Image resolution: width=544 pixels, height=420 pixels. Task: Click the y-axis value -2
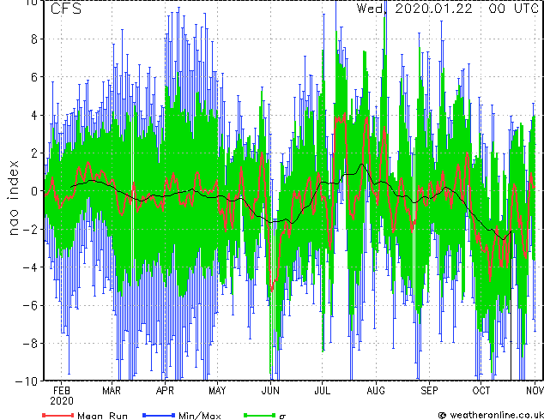click(30, 230)
